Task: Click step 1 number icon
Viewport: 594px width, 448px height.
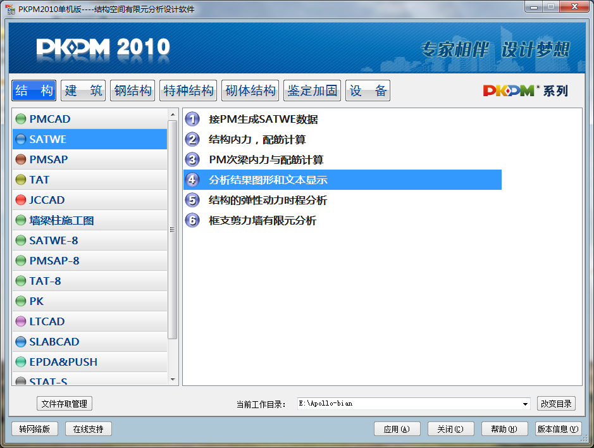Action: click(x=192, y=119)
